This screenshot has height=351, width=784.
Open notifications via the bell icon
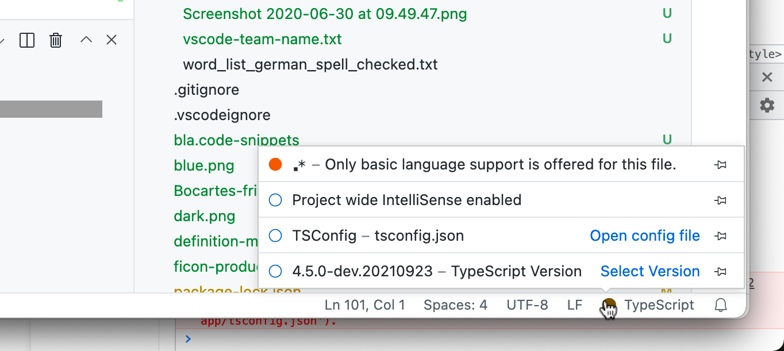tap(721, 305)
